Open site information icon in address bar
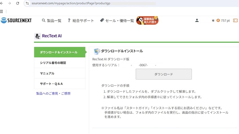Image resolution: width=239 pixels, height=134 pixels. pos(27,3)
